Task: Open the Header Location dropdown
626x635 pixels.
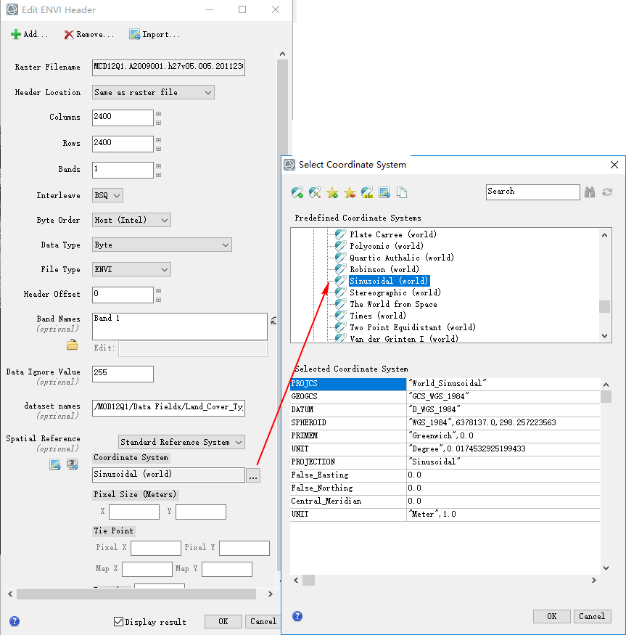Action: (x=153, y=92)
